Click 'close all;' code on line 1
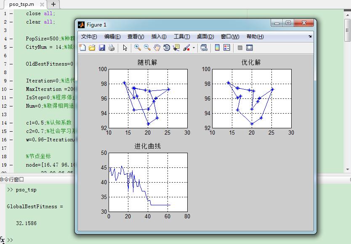The width and height of the screenshot is (351, 244). point(40,13)
